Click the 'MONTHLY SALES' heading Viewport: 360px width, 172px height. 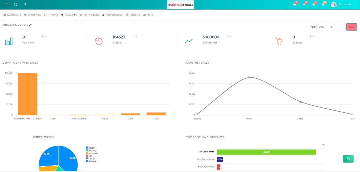point(198,63)
